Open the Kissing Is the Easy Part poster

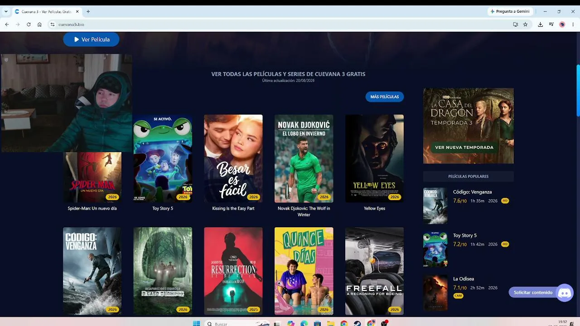click(x=233, y=158)
